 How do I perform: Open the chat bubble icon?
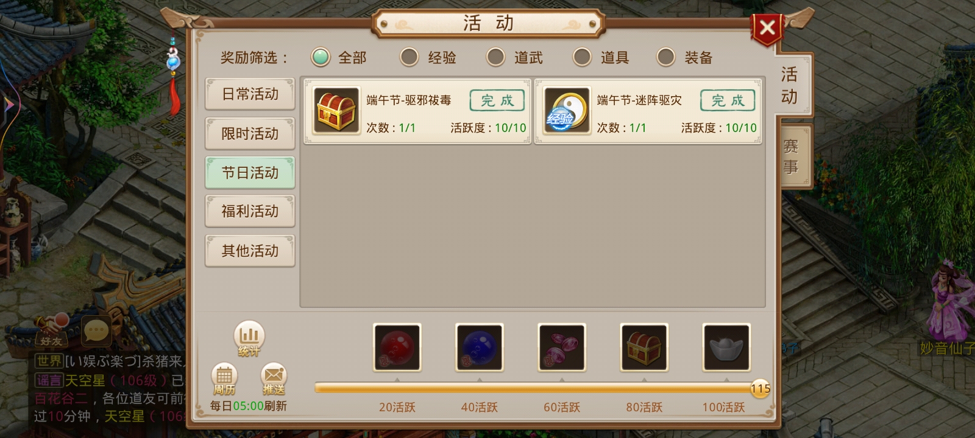(96, 332)
